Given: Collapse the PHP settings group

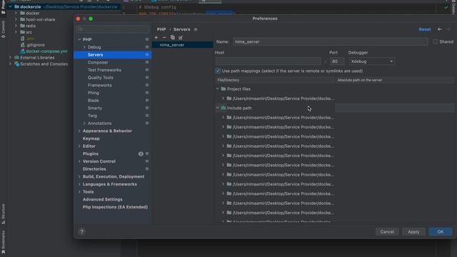Looking at the screenshot, I should tap(79, 39).
